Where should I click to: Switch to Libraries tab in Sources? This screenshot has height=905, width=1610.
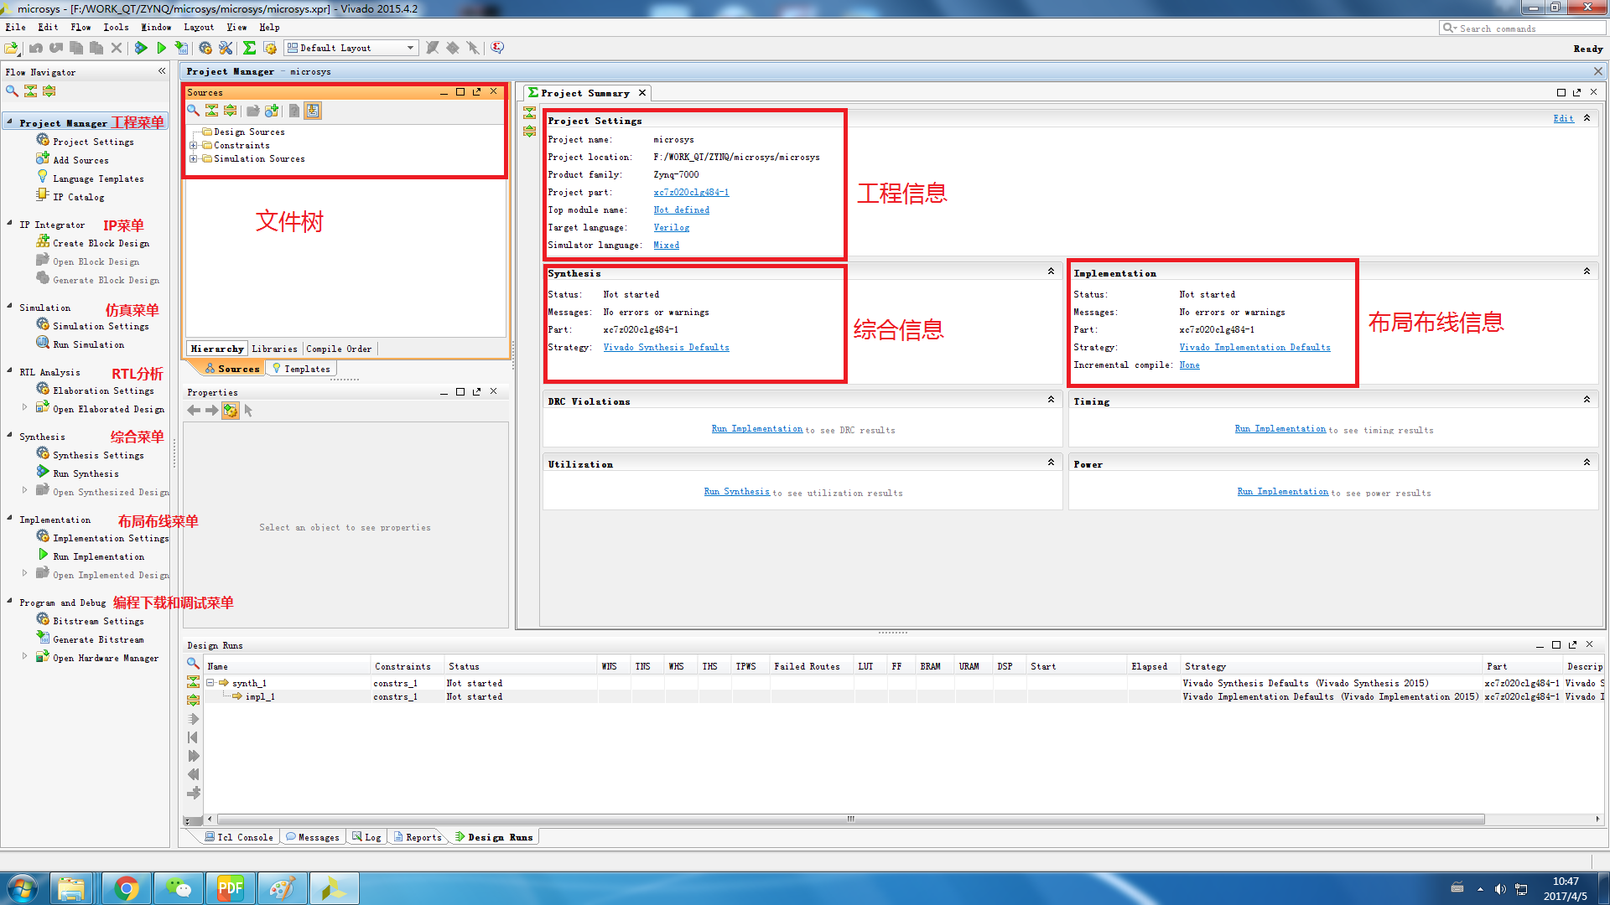point(274,349)
